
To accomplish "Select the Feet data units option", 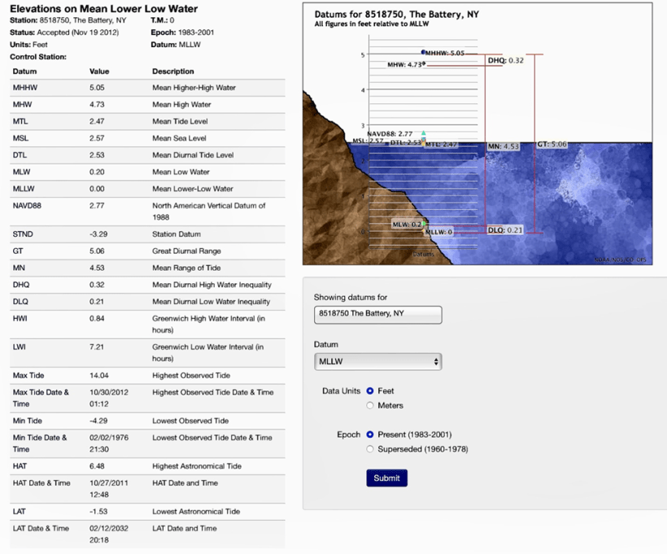I will coord(370,390).
